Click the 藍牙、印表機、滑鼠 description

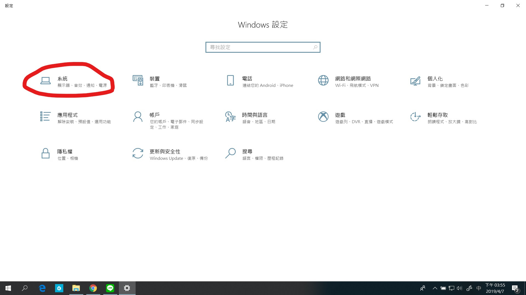pyautogui.click(x=168, y=85)
